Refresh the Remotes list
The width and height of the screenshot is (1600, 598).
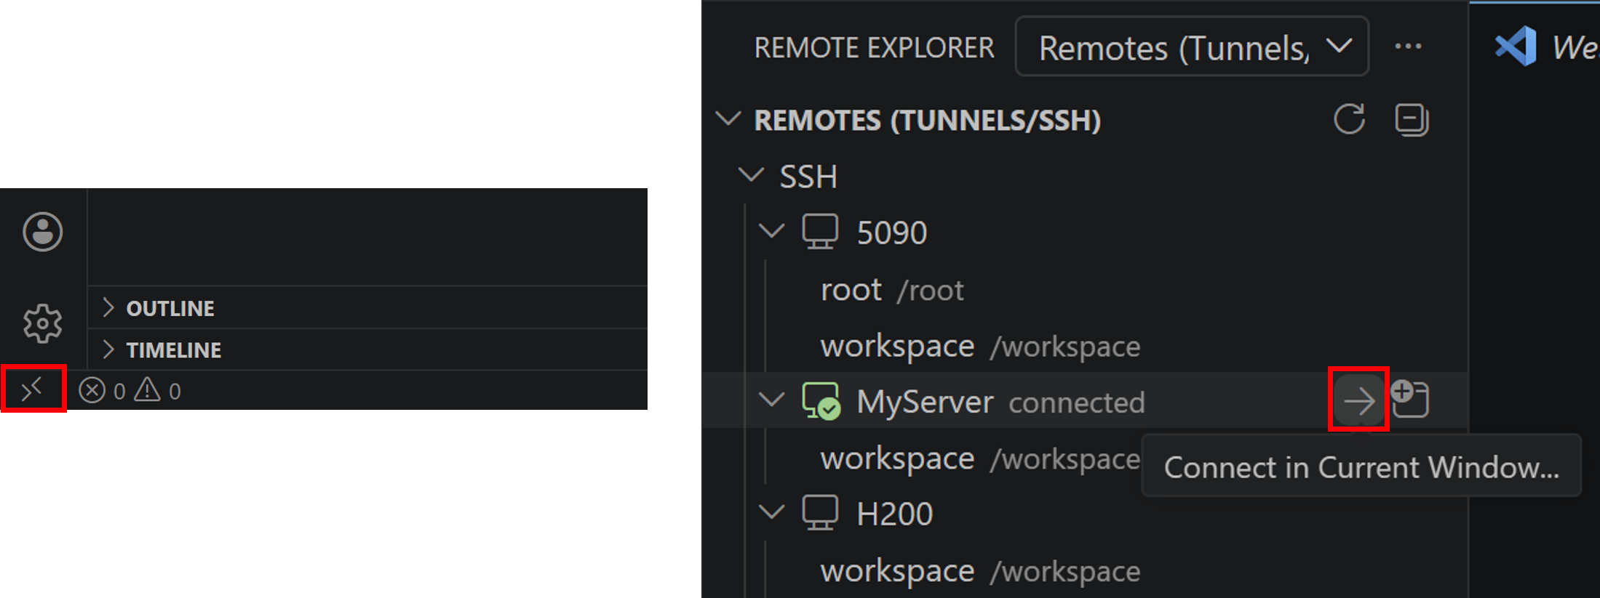1349,119
